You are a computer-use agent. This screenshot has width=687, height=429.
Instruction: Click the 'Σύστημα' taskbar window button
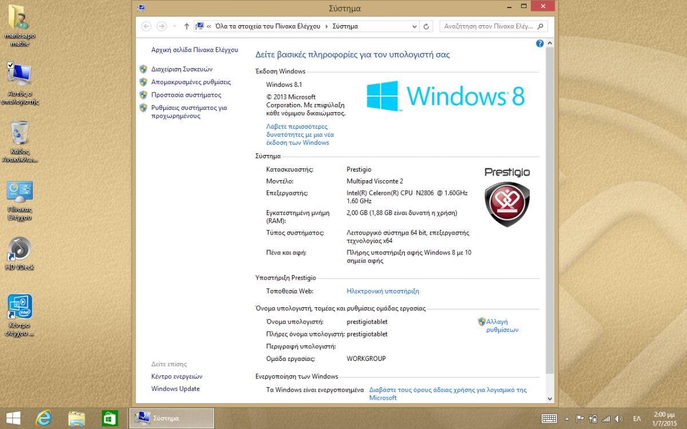click(172, 418)
